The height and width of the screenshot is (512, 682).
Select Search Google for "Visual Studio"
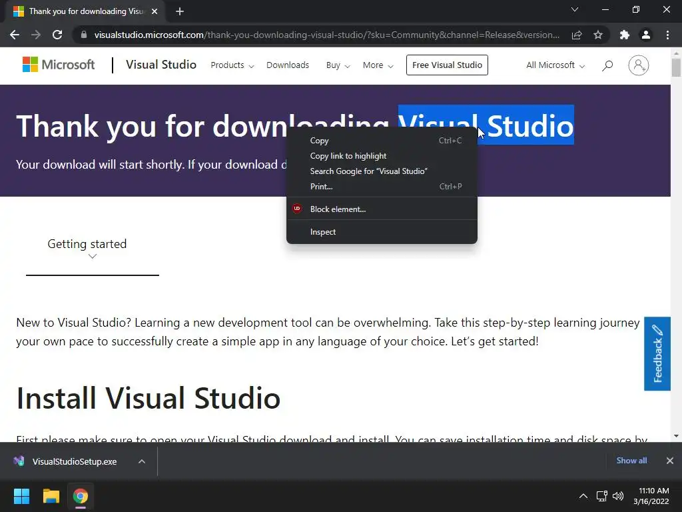pos(382,171)
